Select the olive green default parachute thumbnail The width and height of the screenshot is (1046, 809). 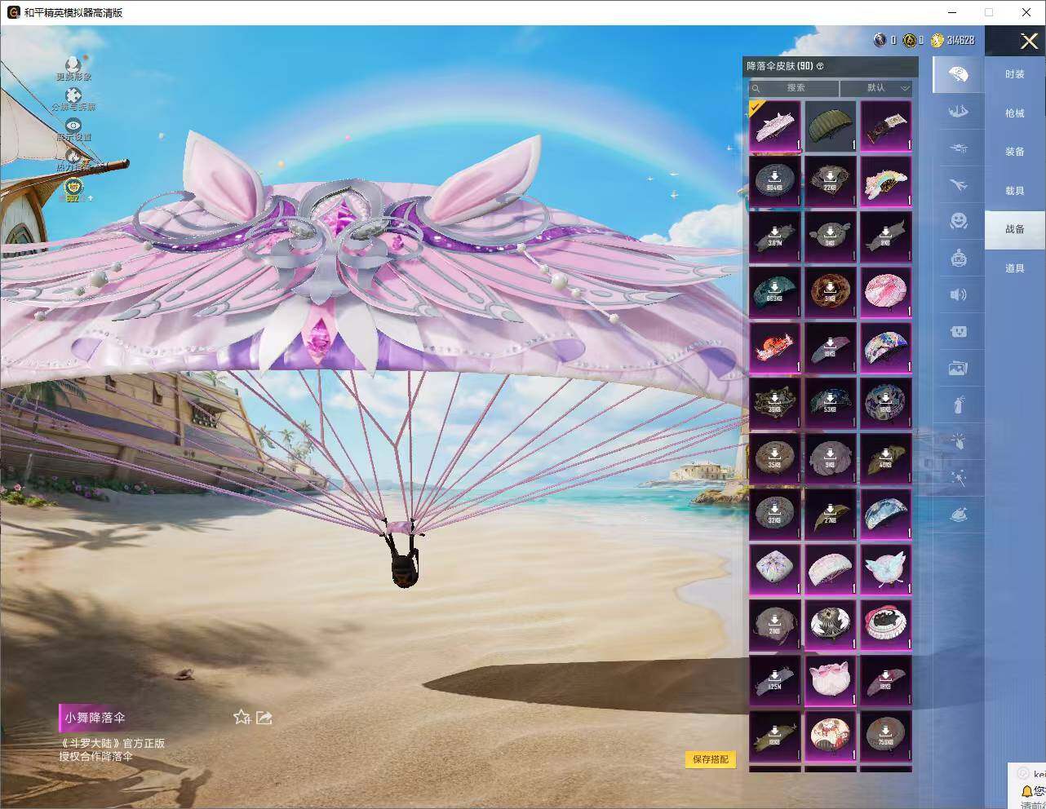coord(831,126)
